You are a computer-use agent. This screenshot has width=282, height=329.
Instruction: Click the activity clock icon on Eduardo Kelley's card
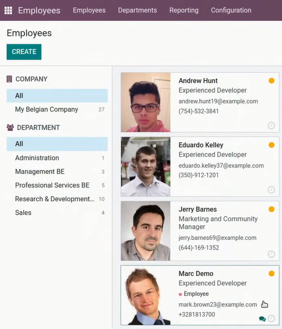pyautogui.click(x=272, y=190)
